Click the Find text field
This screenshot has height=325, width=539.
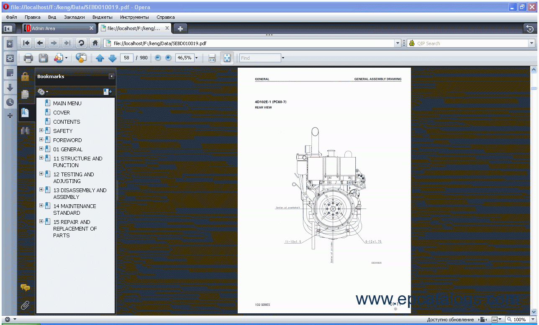[260, 58]
